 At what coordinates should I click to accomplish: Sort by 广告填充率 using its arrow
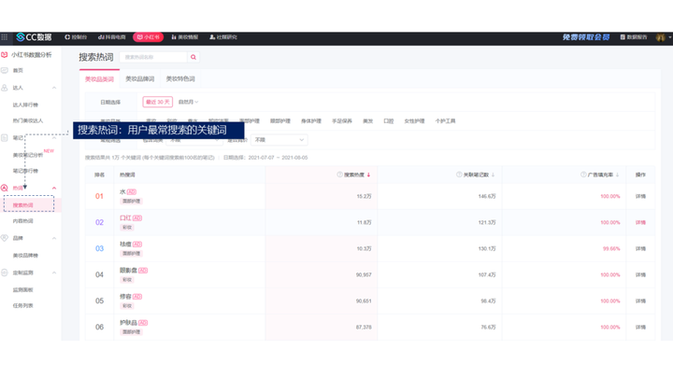point(617,175)
